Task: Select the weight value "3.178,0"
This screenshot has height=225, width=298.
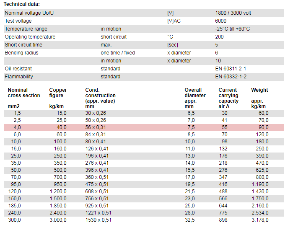Action: (260, 220)
